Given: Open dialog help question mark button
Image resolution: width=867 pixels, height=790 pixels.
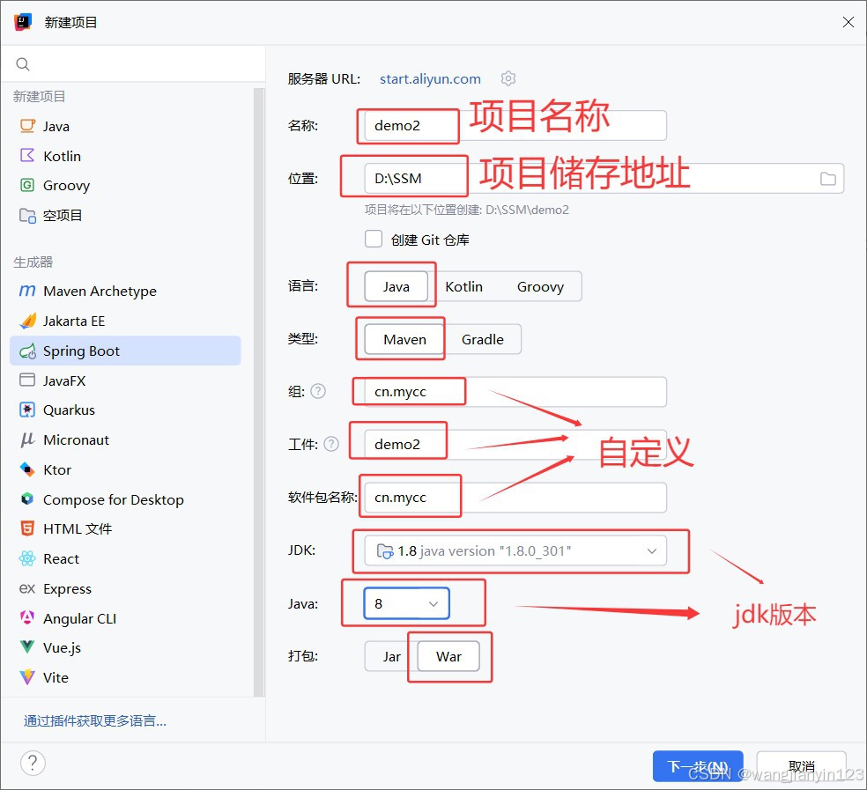Looking at the screenshot, I should click(33, 763).
